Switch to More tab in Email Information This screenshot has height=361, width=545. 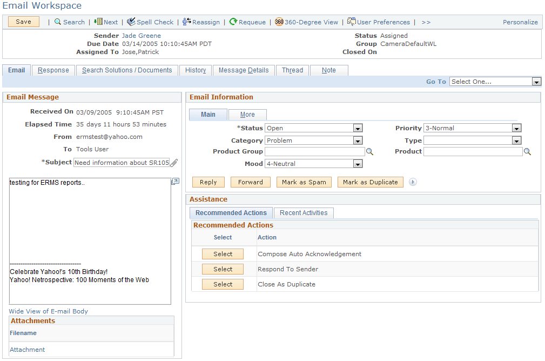pyautogui.click(x=247, y=115)
